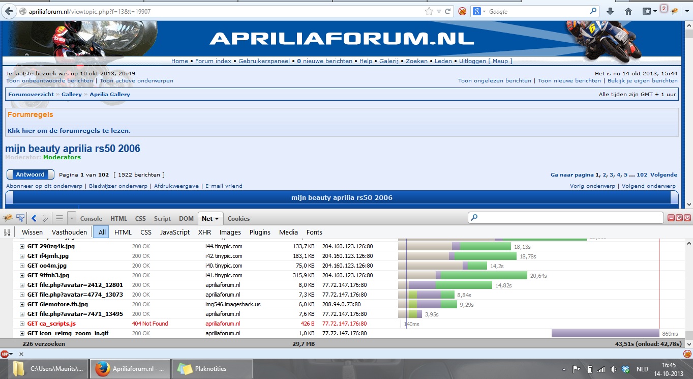Click the Firebug bug icon in the panel toolbar
This screenshot has height=379, width=693.
pos(8,218)
